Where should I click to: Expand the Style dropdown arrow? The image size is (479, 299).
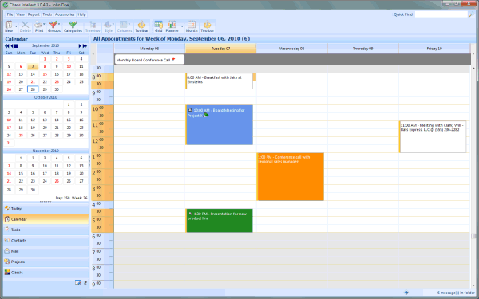113,24
